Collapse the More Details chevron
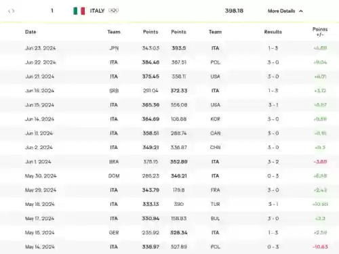The image size is (339, 254). [301, 11]
